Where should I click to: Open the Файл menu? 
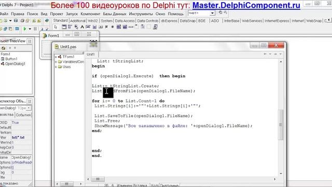click(x=4, y=14)
